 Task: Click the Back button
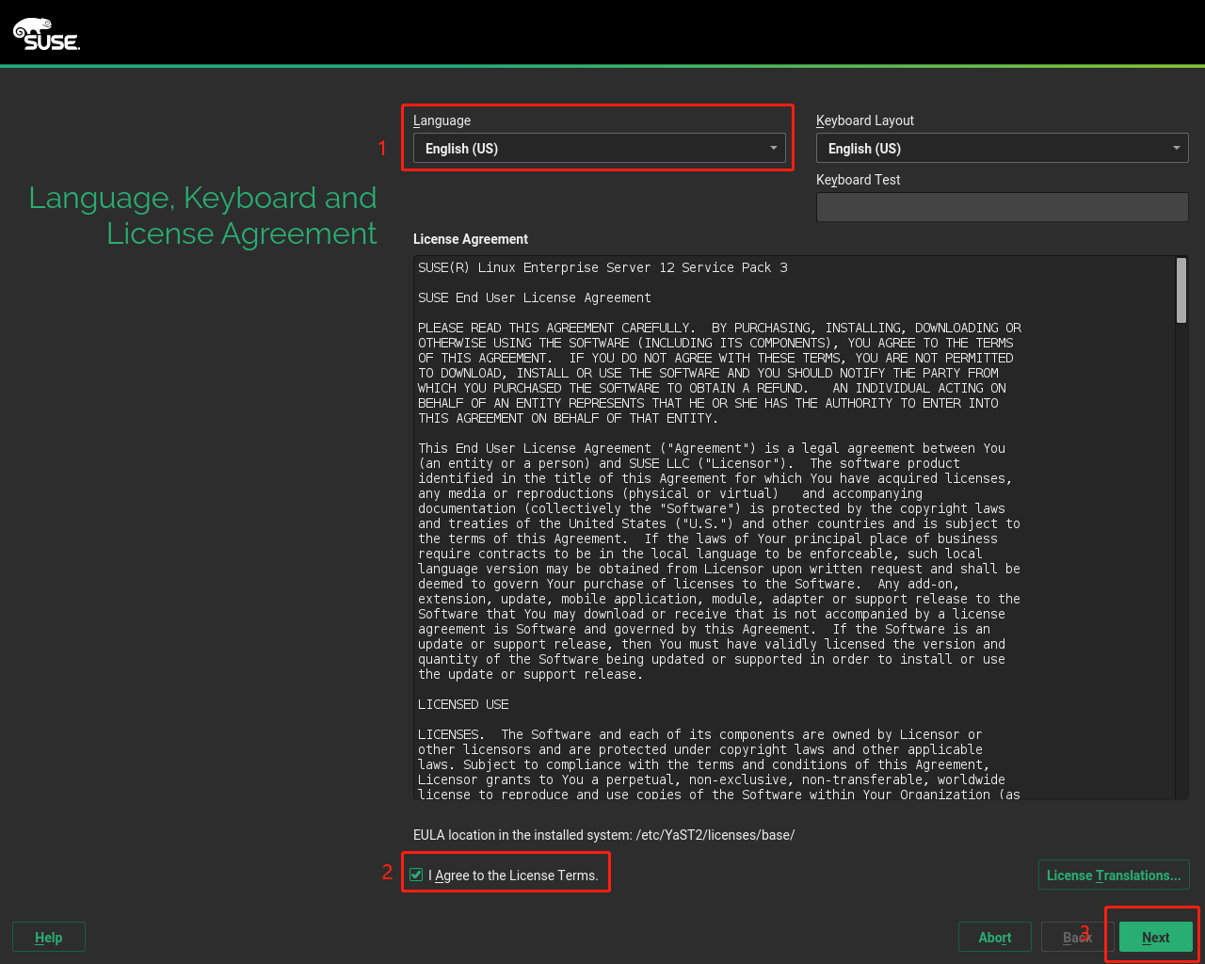tap(1077, 937)
